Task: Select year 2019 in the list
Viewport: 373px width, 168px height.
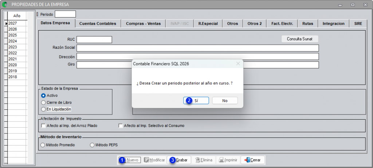Action: click(x=17, y=71)
